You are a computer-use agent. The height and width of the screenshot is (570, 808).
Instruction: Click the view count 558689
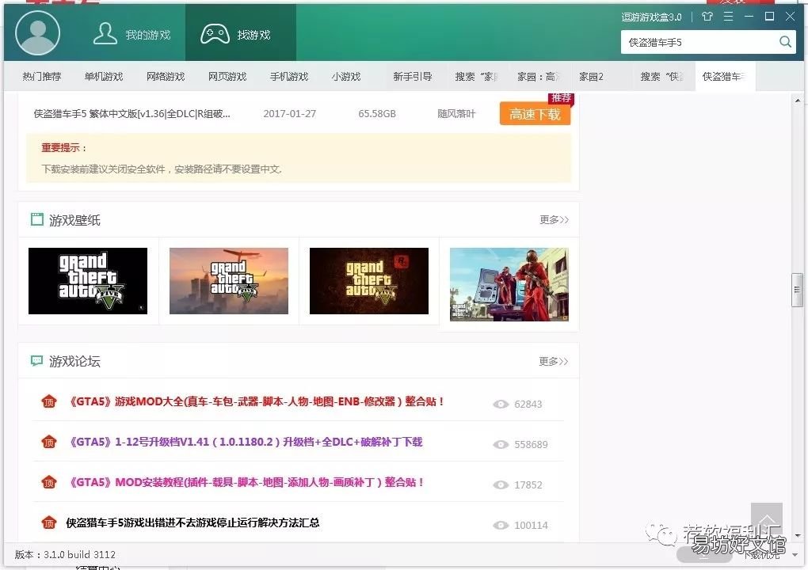coord(531,444)
